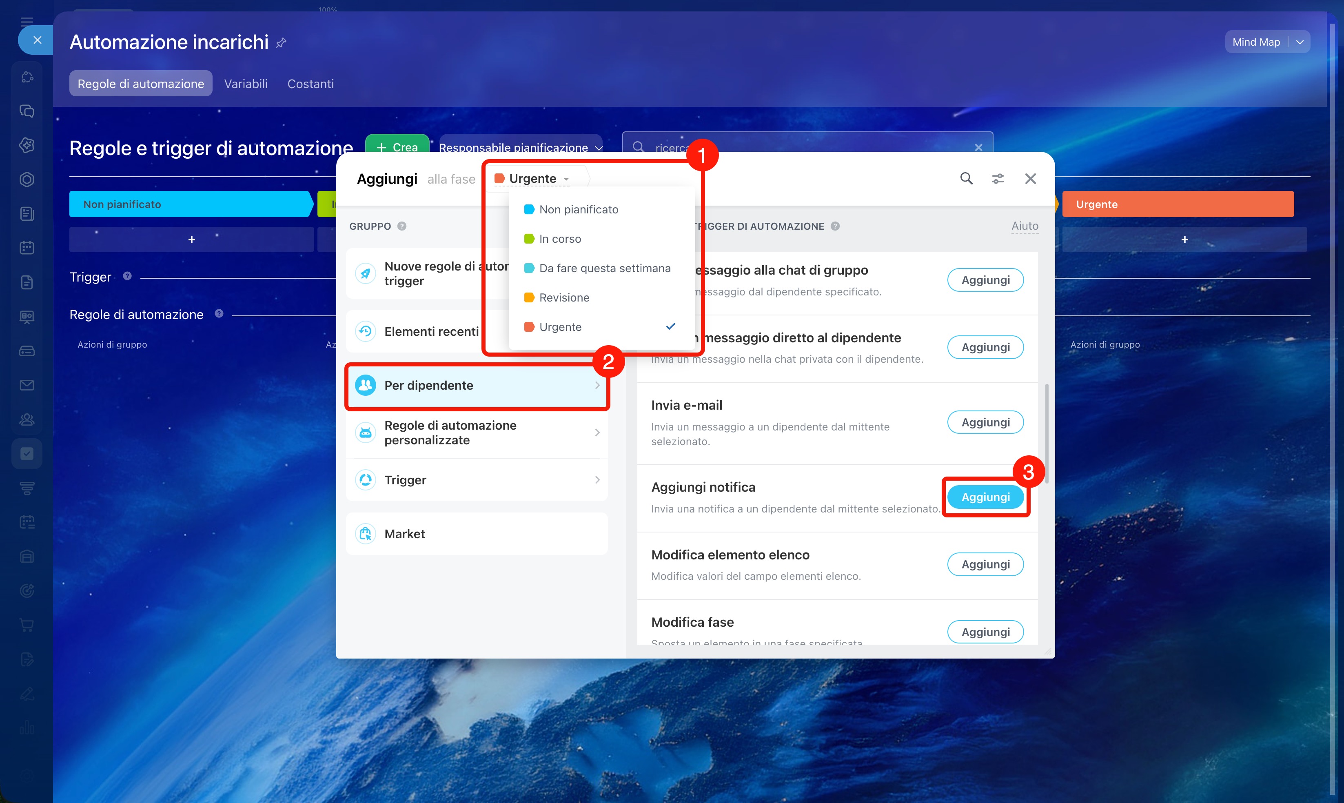Open the CRM funnel icon in sidebar

point(27,488)
